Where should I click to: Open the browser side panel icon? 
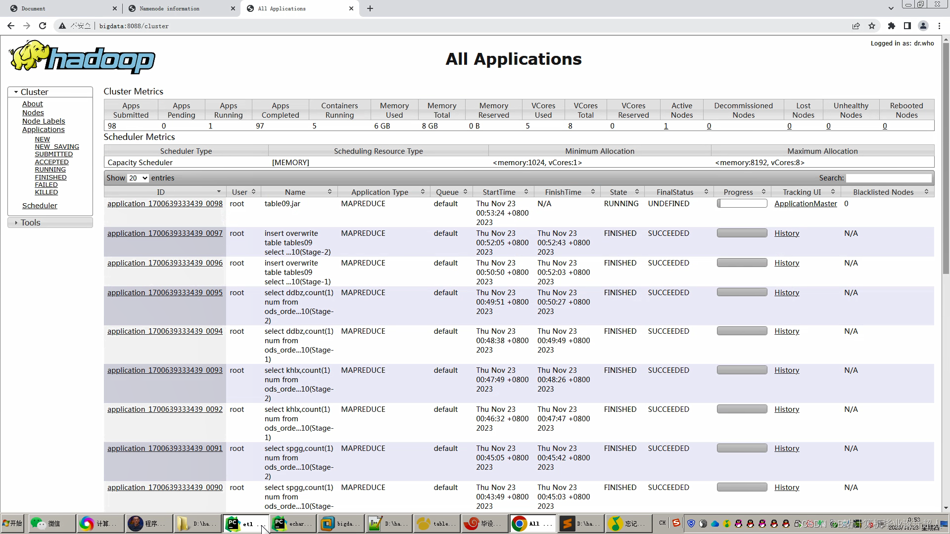[907, 26]
